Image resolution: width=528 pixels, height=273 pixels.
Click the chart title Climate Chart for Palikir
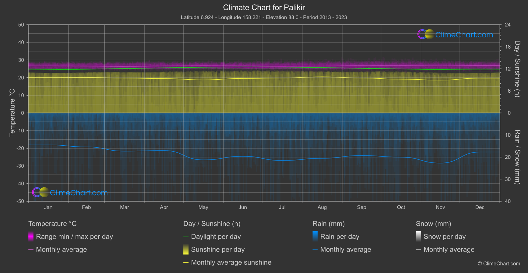264,7
